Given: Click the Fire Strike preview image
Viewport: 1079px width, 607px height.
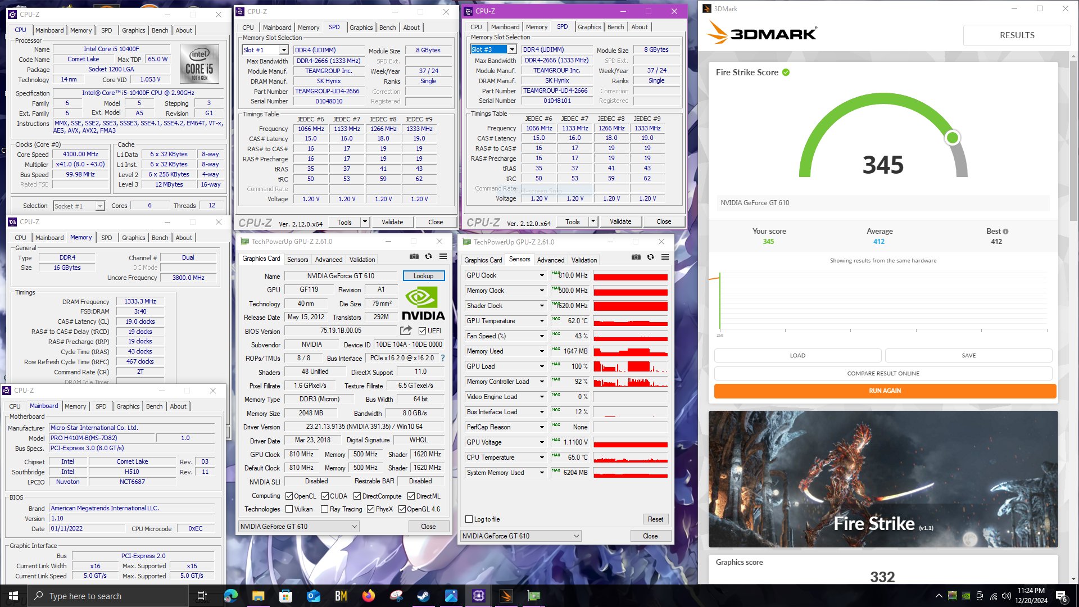Looking at the screenshot, I should [x=883, y=479].
